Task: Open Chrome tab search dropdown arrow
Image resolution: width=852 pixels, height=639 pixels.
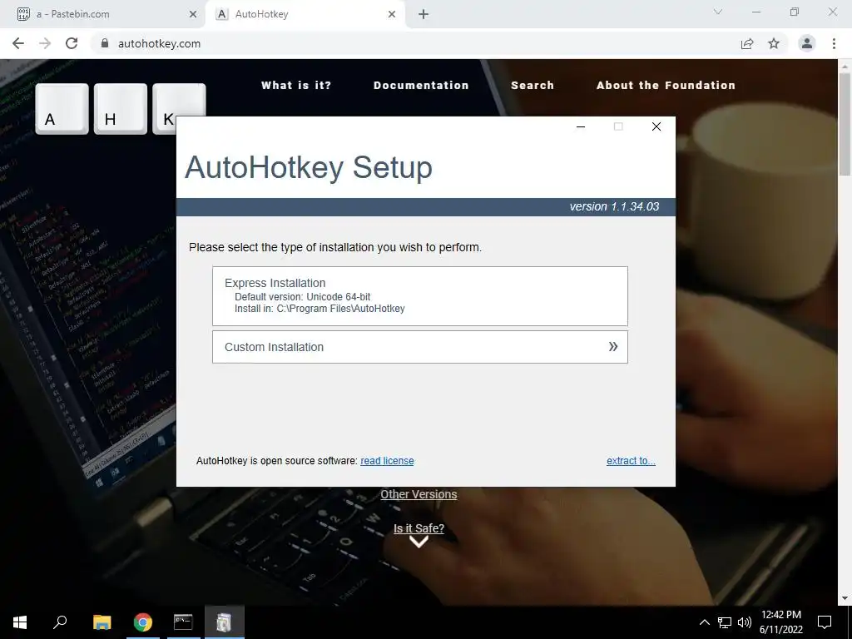Action: (x=718, y=12)
